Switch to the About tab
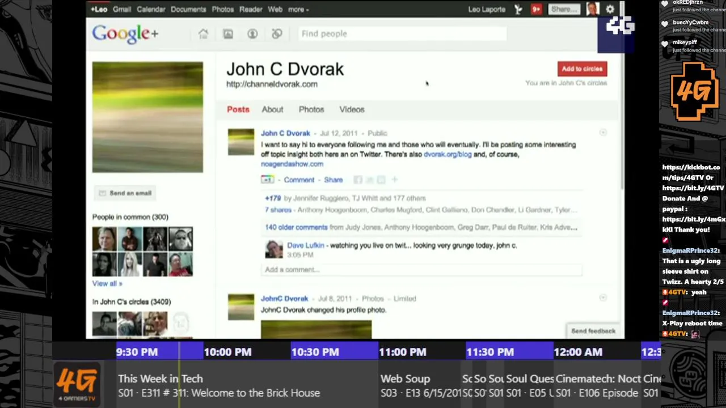Image resolution: width=726 pixels, height=408 pixels. [x=272, y=109]
